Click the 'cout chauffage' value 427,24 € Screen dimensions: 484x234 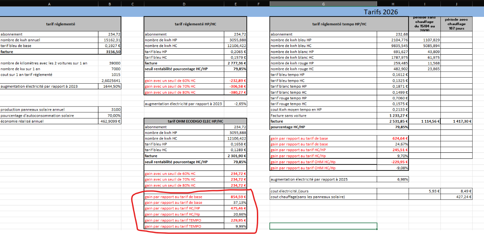click(x=456, y=197)
